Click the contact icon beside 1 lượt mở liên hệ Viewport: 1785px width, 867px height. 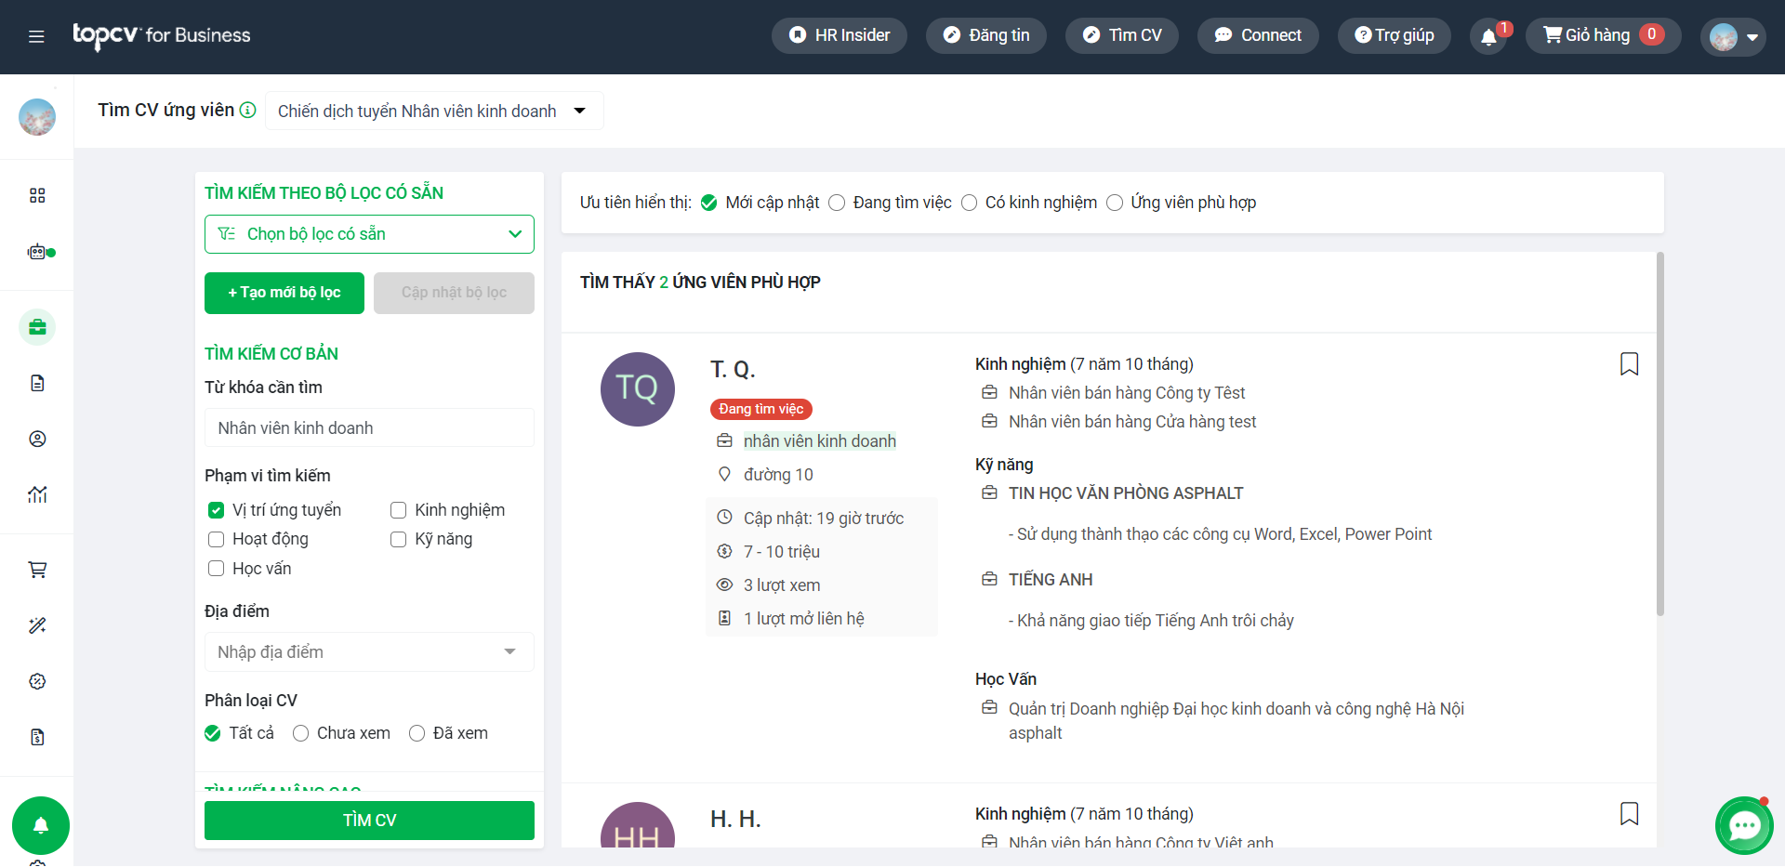coord(724,618)
